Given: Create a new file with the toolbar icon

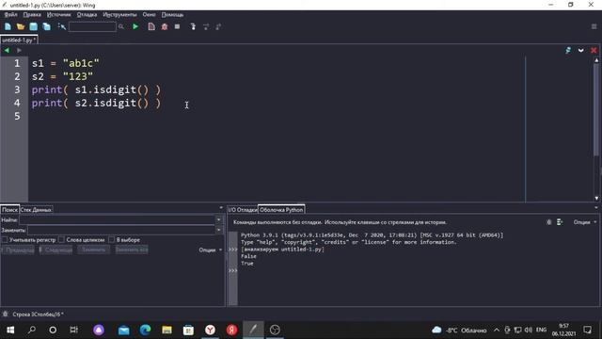Looking at the screenshot, I should pyautogui.click(x=8, y=26).
